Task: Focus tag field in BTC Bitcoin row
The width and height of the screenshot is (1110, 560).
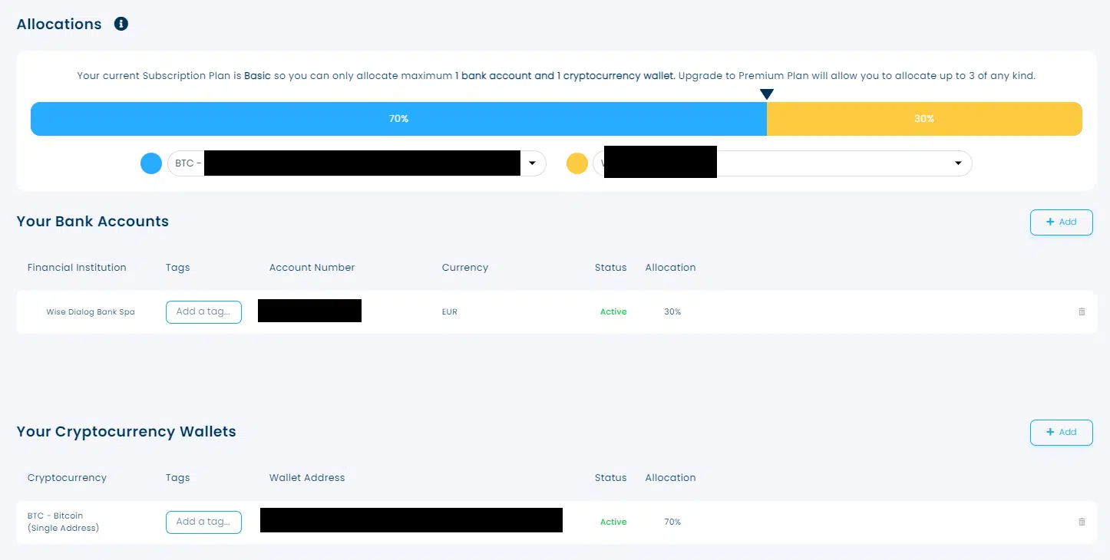Action: (x=203, y=522)
